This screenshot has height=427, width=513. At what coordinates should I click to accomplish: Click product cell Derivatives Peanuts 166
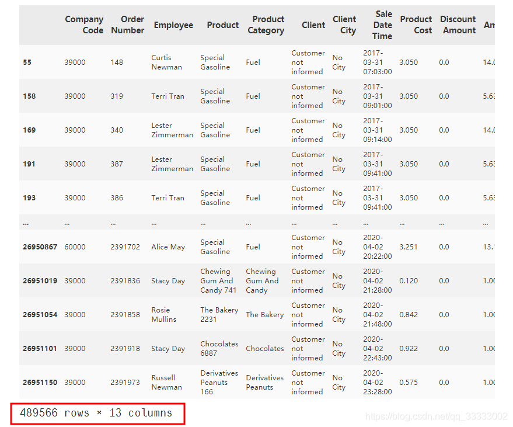pos(219,383)
